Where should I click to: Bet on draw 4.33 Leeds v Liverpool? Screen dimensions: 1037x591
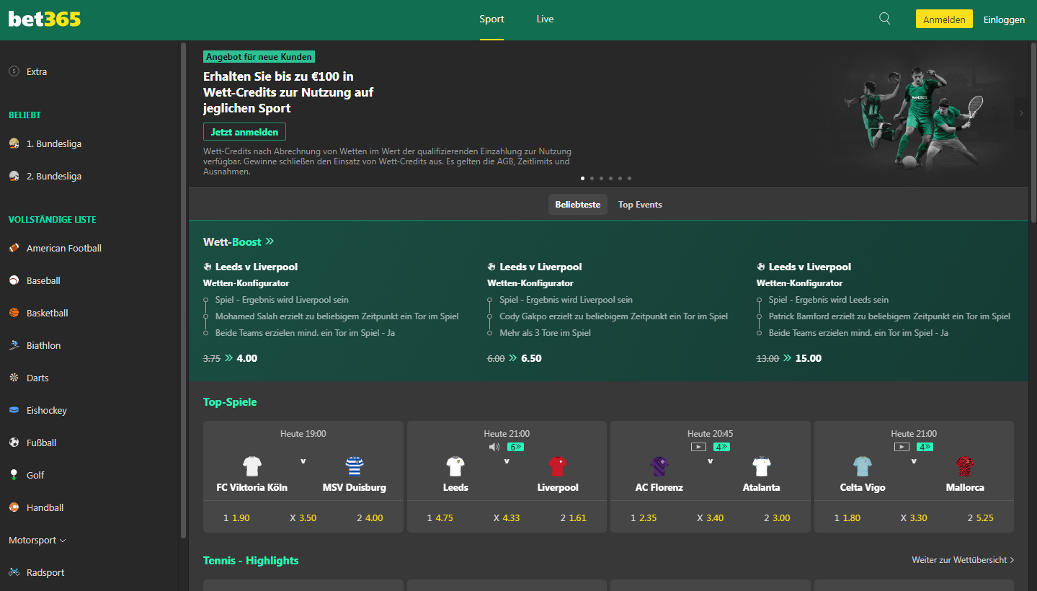tap(507, 517)
